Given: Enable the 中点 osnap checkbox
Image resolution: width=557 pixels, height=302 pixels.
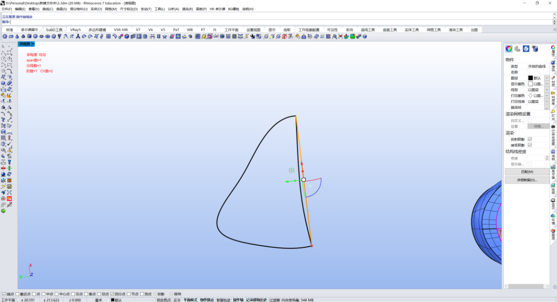Looking at the screenshot, I should (43, 294).
